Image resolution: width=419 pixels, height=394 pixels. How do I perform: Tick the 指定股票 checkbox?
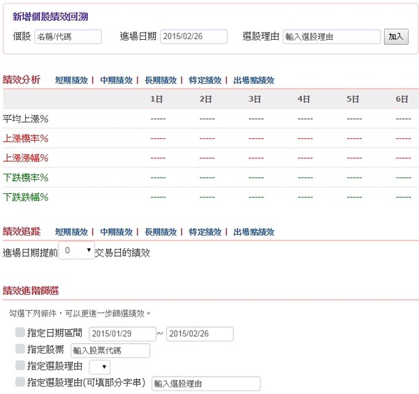coord(20,349)
